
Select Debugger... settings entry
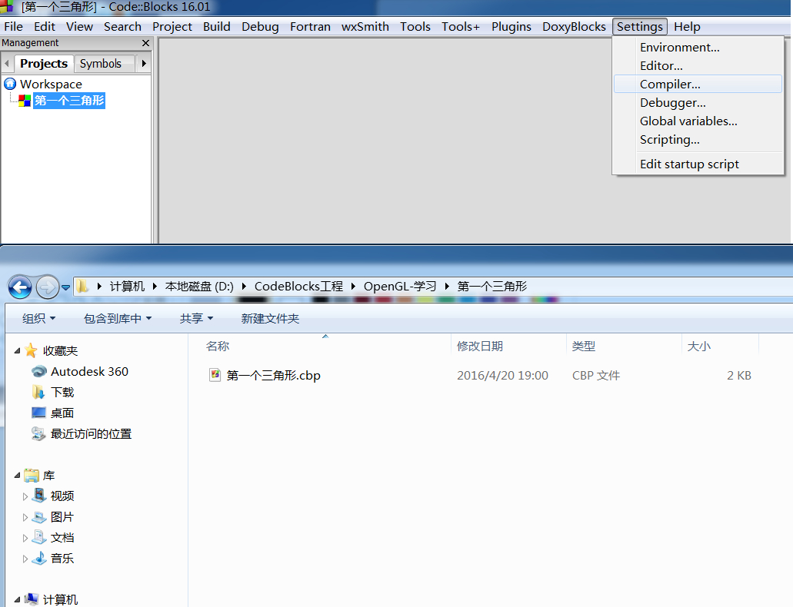(698, 103)
